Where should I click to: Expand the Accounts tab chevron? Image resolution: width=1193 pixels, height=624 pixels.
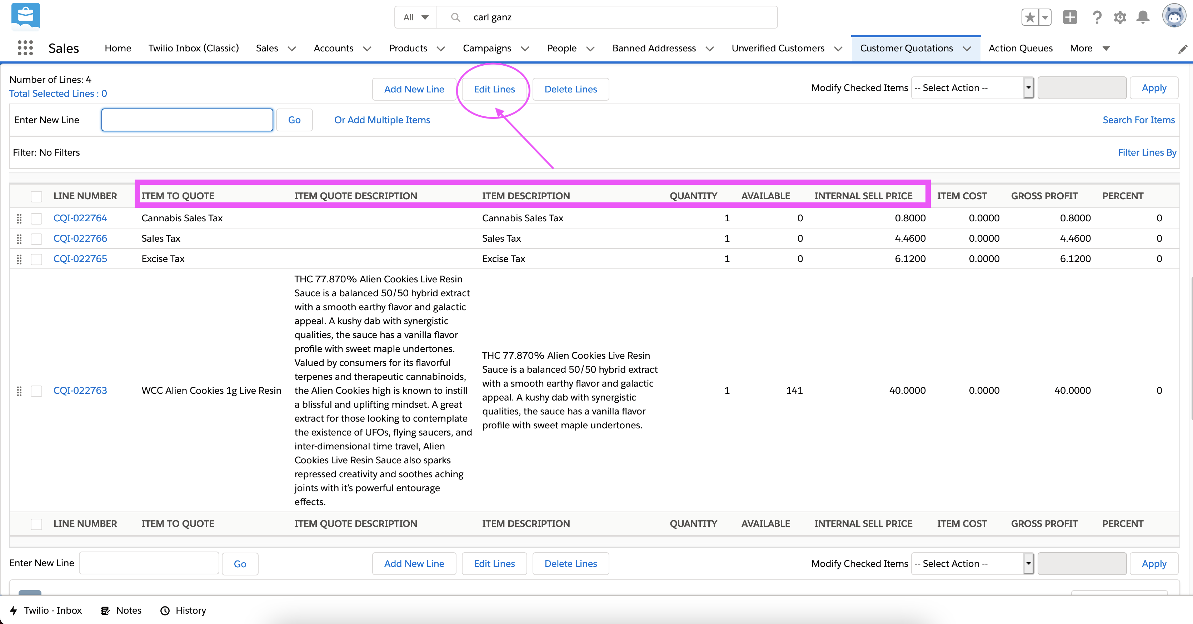(367, 49)
